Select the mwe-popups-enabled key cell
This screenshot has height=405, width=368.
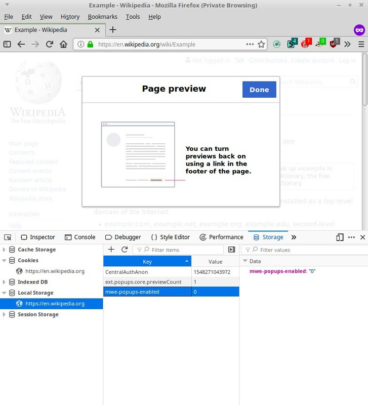coord(147,292)
